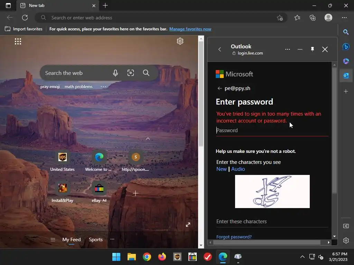Customize sidebar with plus icon
Screen dimensions: 354x265
346,91
